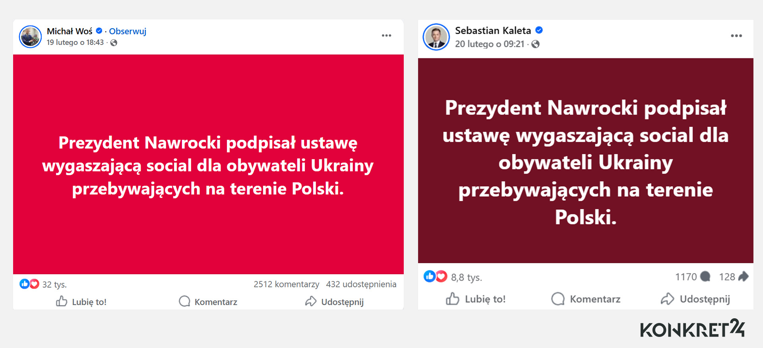763x348 pixels.
Task: Click 'Udostępnij' under Woś's post
Action: coord(335,302)
